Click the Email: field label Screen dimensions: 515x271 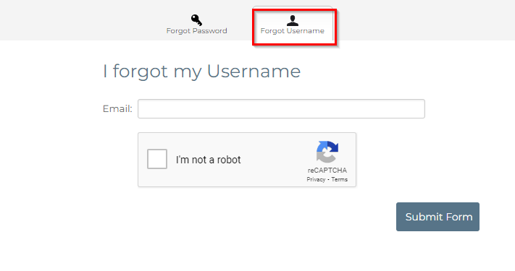click(x=117, y=109)
